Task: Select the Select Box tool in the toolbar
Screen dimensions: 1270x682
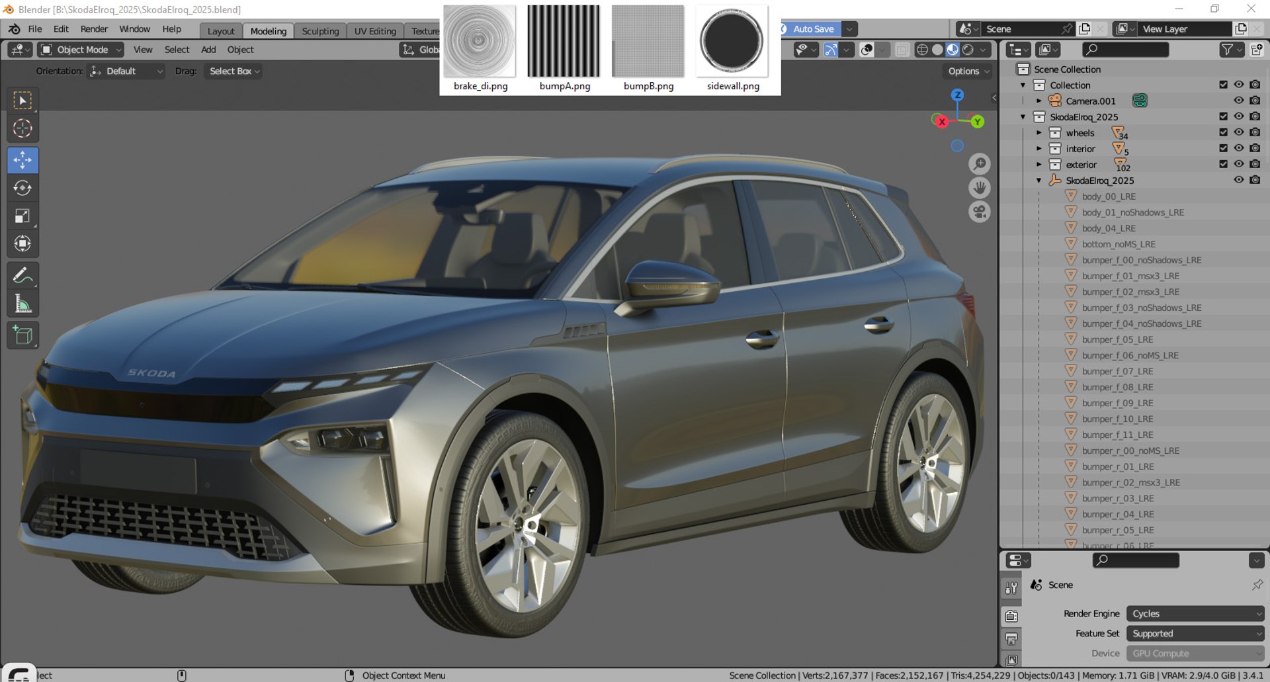Action: click(22, 101)
